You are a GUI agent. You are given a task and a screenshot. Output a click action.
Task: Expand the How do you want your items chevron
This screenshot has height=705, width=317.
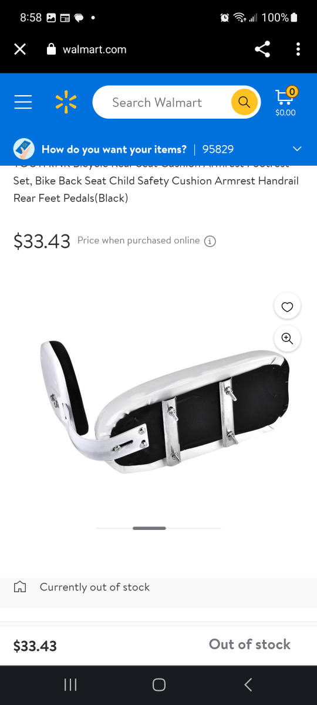(x=297, y=149)
